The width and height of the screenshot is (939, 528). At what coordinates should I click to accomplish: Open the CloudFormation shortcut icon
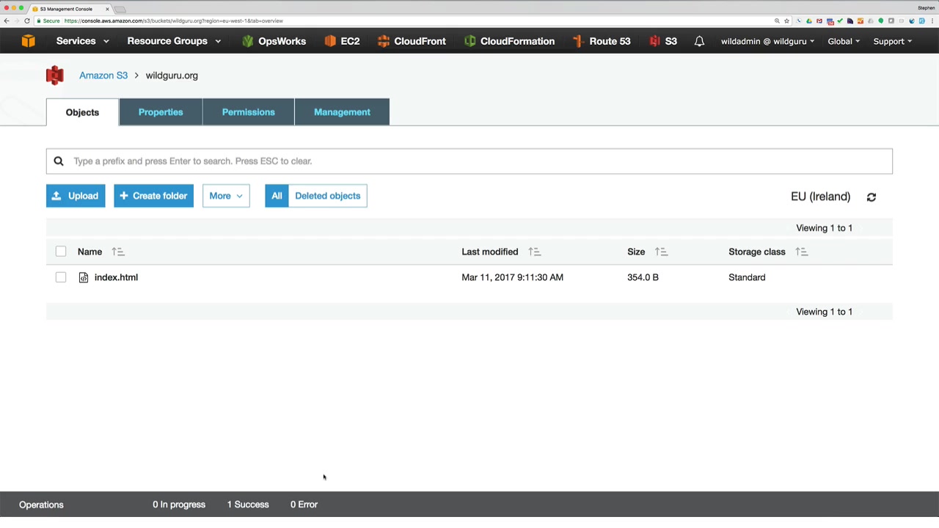click(x=469, y=41)
